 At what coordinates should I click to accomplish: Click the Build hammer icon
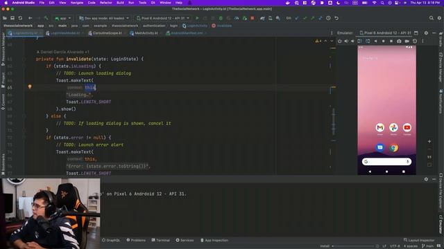pyautogui.click(x=46, y=18)
